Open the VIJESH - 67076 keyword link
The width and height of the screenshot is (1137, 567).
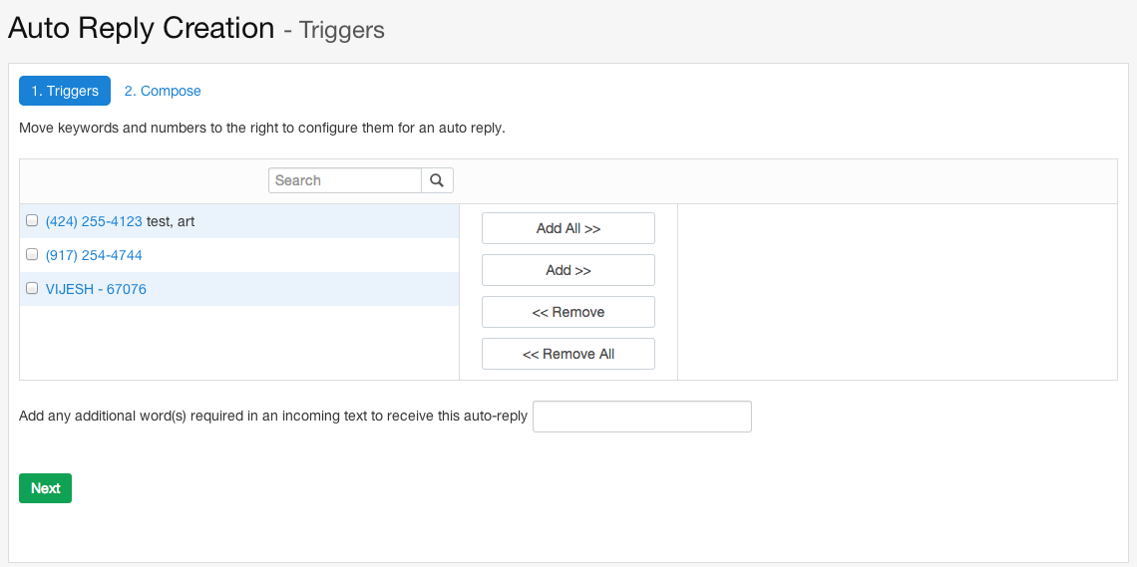pyautogui.click(x=96, y=289)
